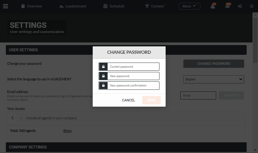Click the power logout icon
Screen dimensions: 258x153
click(252, 6)
